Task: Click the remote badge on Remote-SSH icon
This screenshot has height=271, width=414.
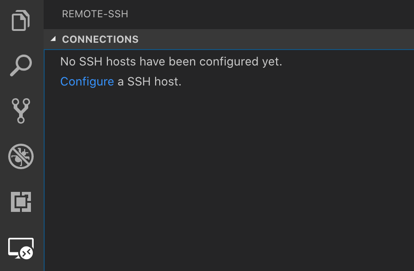Action: point(27,252)
